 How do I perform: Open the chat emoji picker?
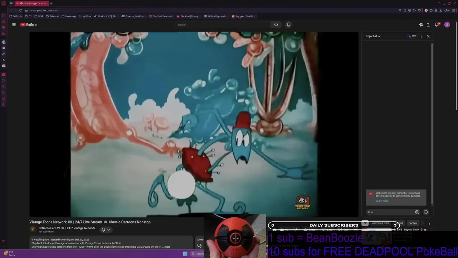click(x=417, y=212)
